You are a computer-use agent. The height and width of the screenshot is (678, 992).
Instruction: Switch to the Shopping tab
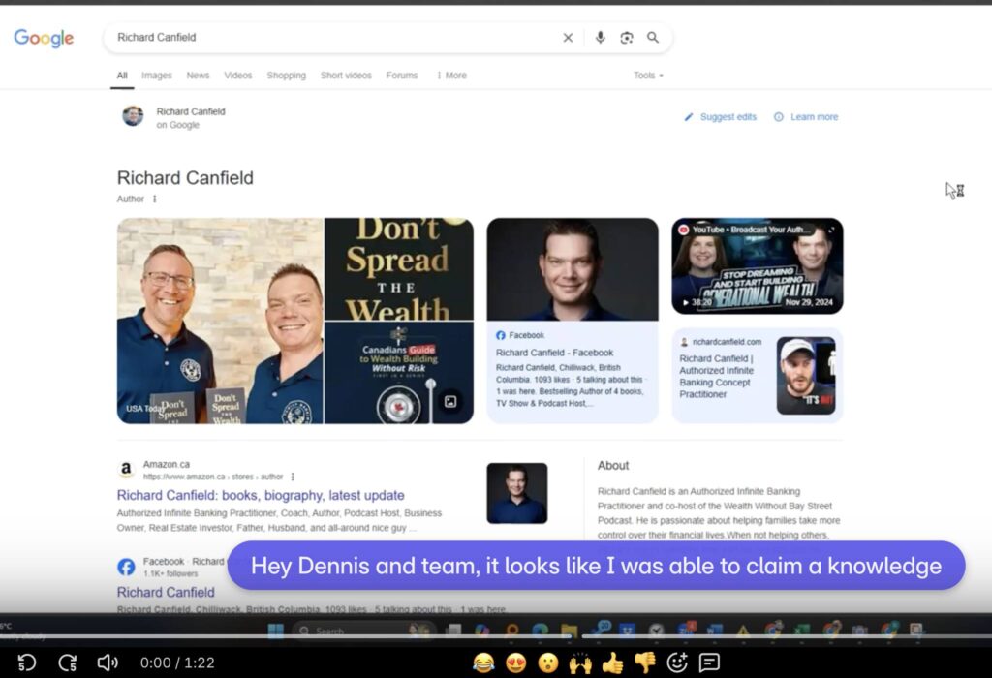286,76
